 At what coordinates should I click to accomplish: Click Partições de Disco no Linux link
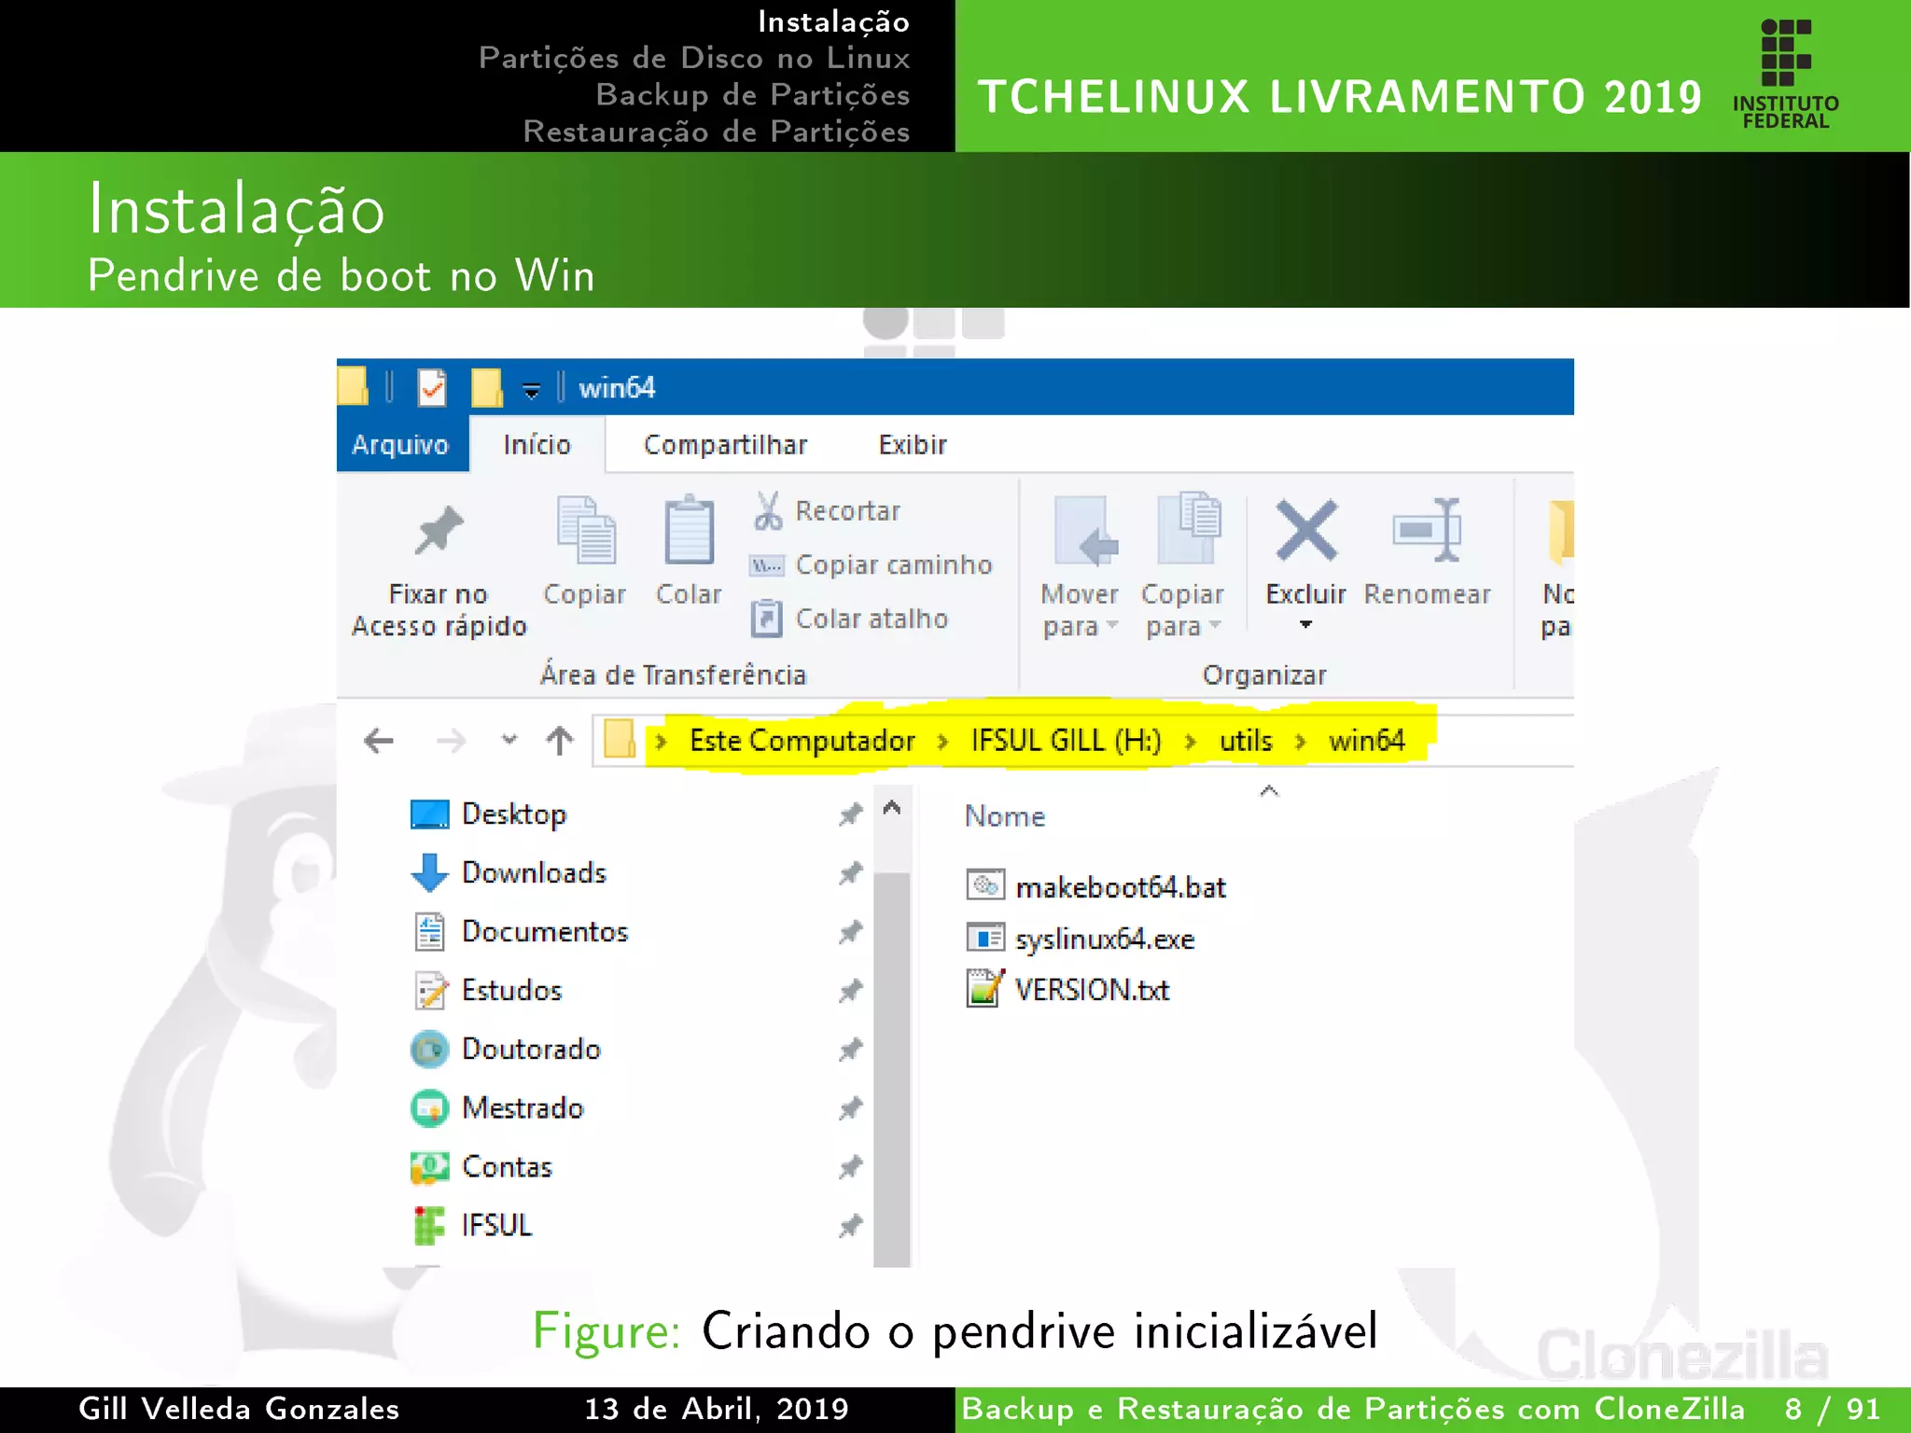point(694,58)
